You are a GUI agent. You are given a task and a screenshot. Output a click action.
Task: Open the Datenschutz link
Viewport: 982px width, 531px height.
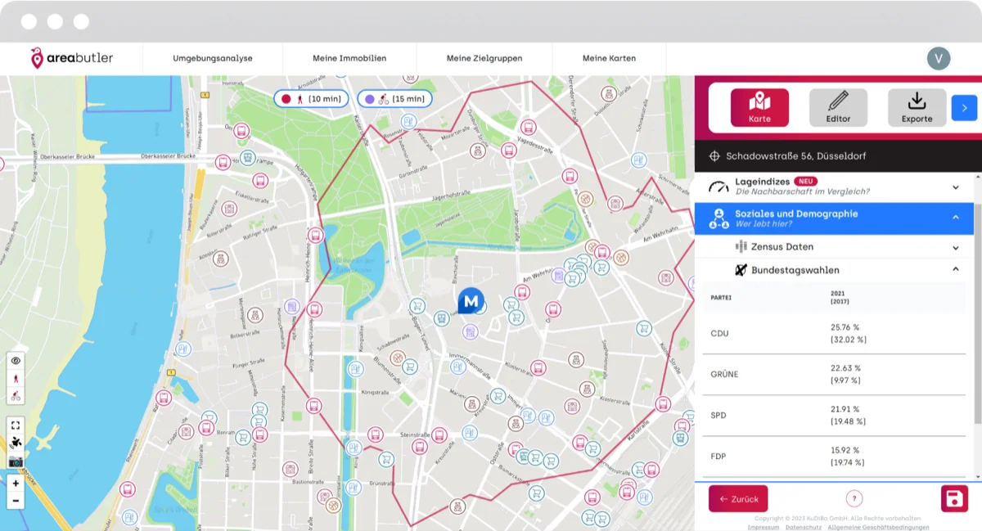pyautogui.click(x=804, y=527)
